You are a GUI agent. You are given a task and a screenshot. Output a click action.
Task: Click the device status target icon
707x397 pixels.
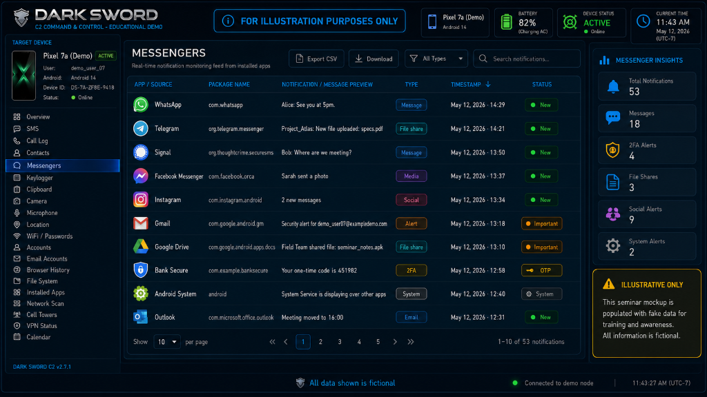click(570, 21)
